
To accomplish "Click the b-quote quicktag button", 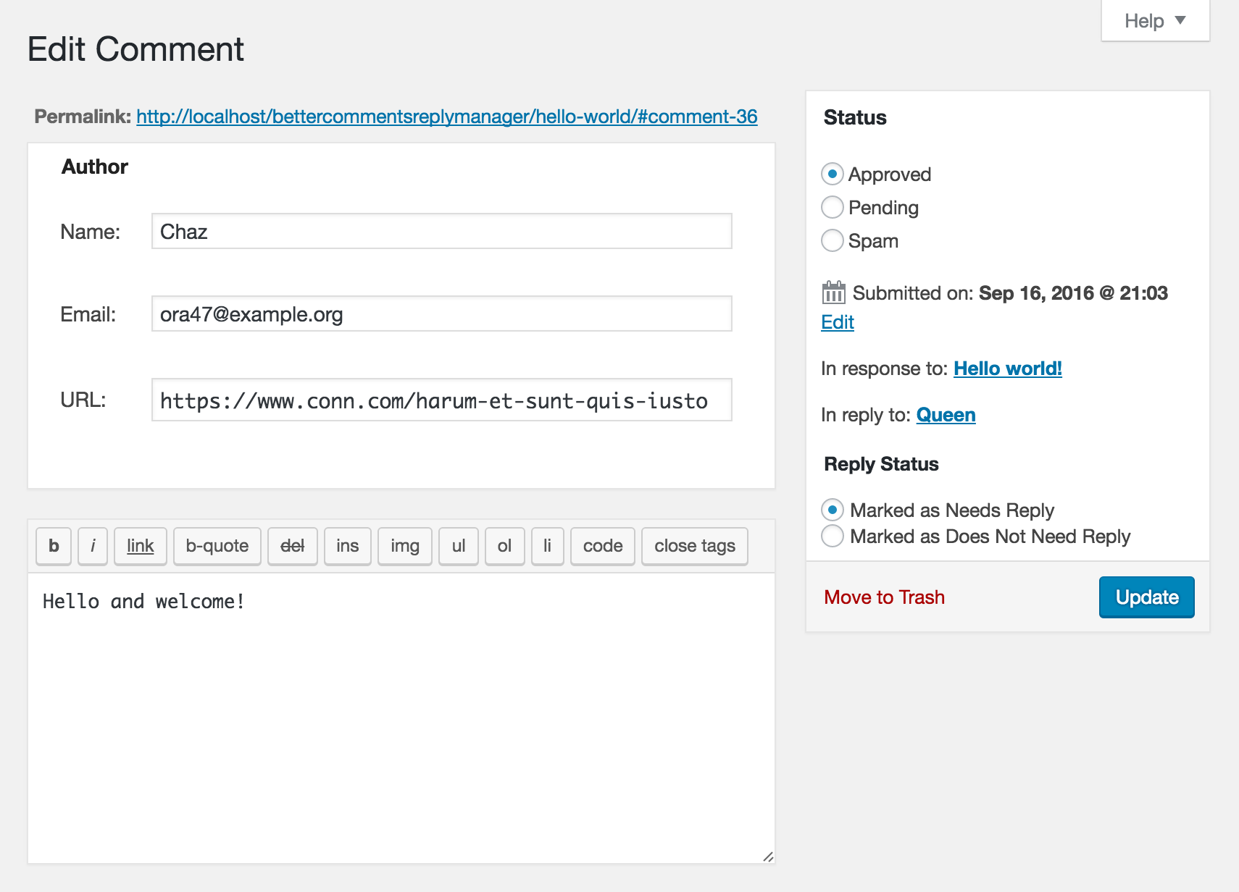I will pos(217,546).
